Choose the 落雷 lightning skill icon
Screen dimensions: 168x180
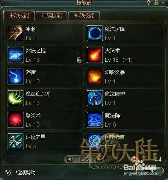tap(16, 77)
